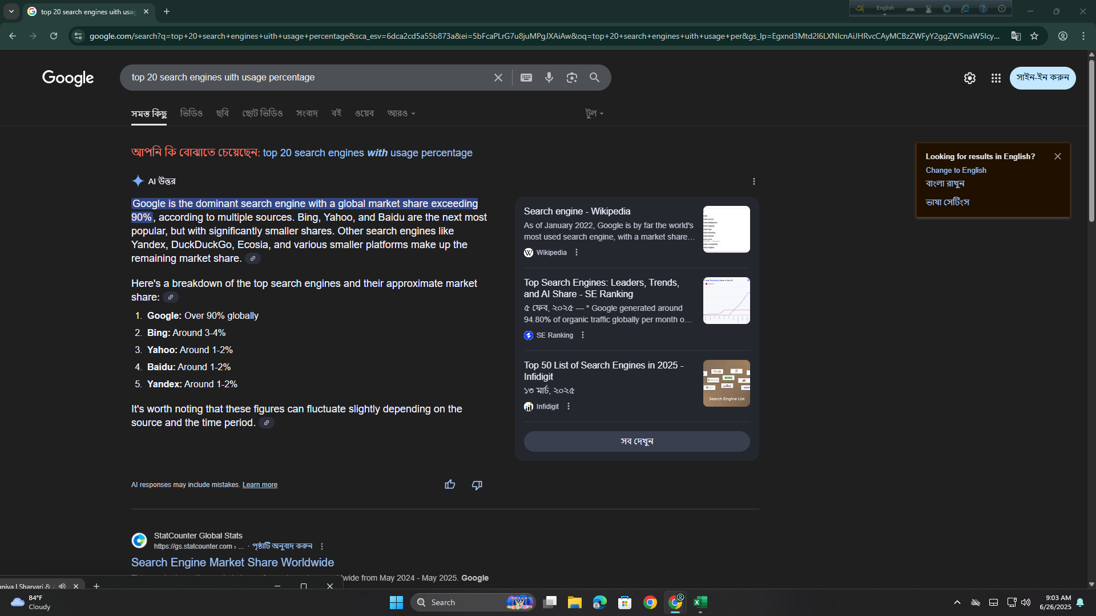Expand the আরও more filters dropdown
This screenshot has height=616, width=1096.
pyautogui.click(x=401, y=114)
